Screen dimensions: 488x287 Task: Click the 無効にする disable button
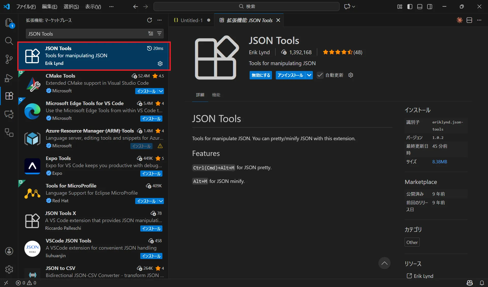pyautogui.click(x=261, y=75)
